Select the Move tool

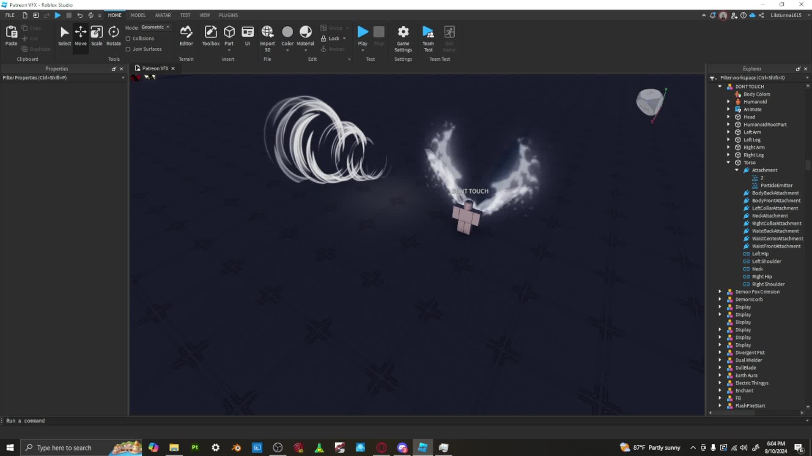tap(80, 36)
